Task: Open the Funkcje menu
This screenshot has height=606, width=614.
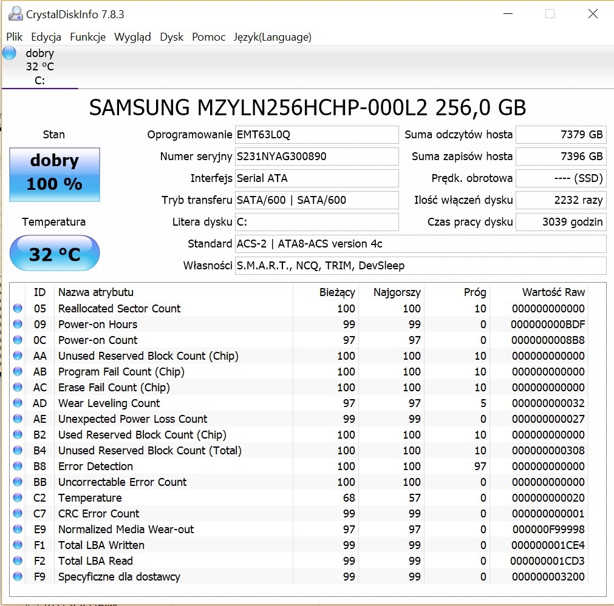Action: pos(87,37)
